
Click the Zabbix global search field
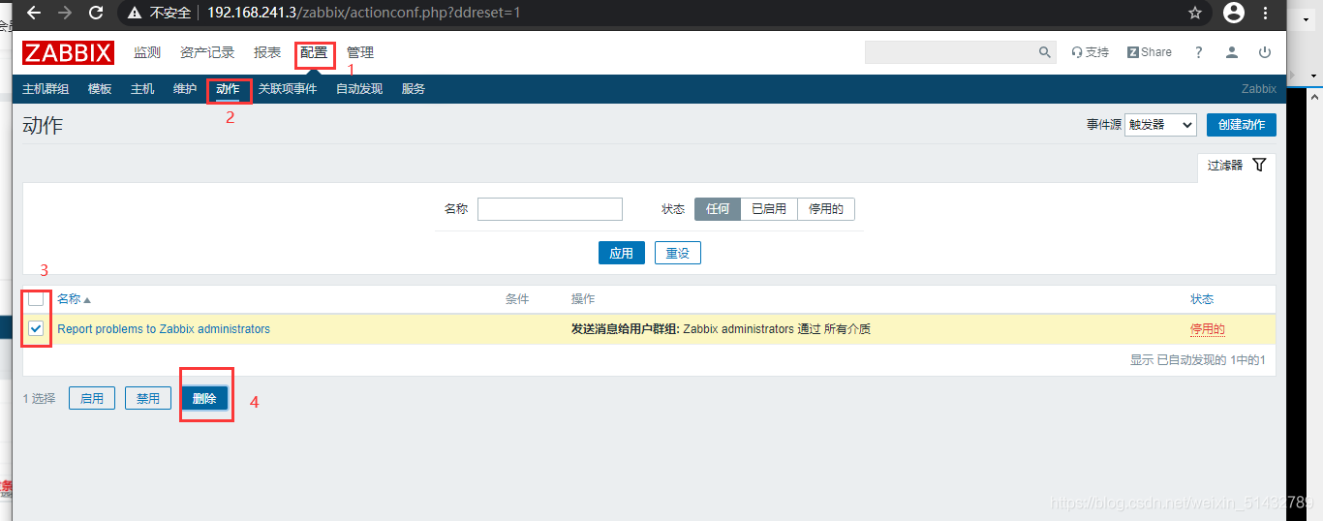point(950,52)
